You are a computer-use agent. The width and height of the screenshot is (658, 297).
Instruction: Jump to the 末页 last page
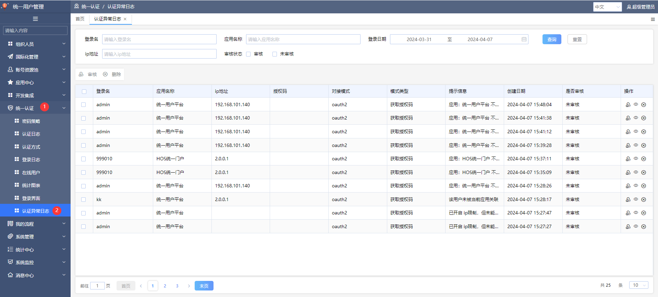pos(204,286)
